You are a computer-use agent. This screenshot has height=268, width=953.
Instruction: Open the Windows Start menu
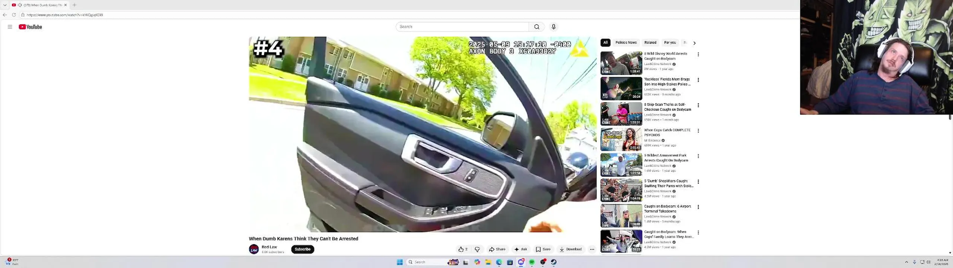400,262
